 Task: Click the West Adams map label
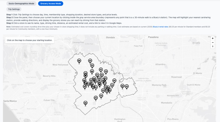coord(67,96)
